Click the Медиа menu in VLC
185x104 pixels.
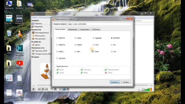(35, 17)
